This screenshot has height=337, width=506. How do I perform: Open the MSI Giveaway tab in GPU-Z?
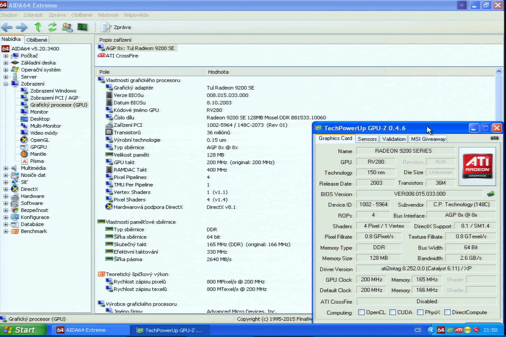coord(428,139)
